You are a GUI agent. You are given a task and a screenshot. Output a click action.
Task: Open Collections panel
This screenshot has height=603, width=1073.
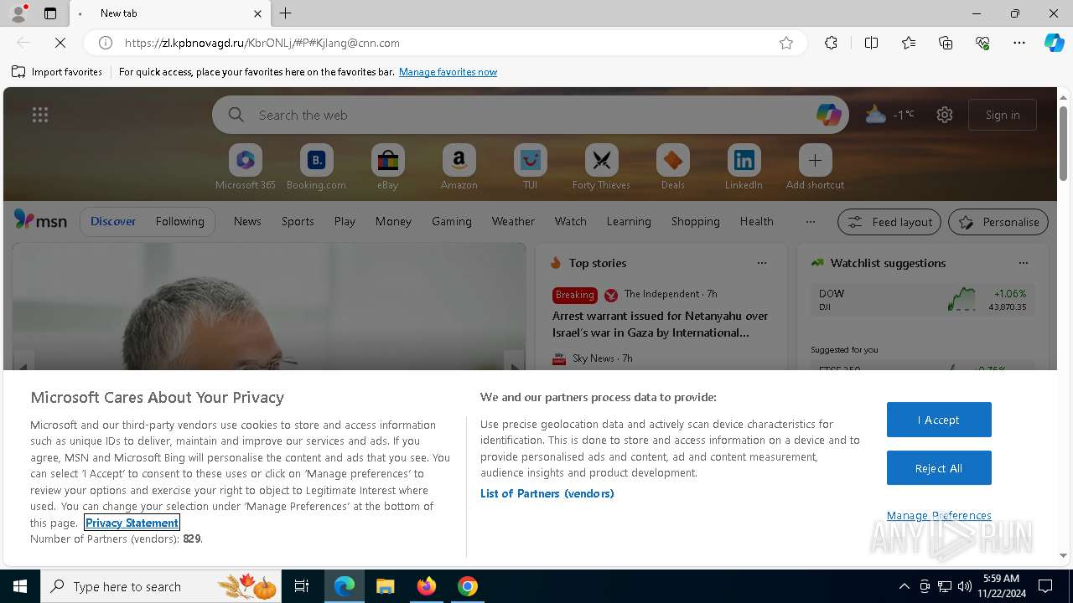click(946, 43)
